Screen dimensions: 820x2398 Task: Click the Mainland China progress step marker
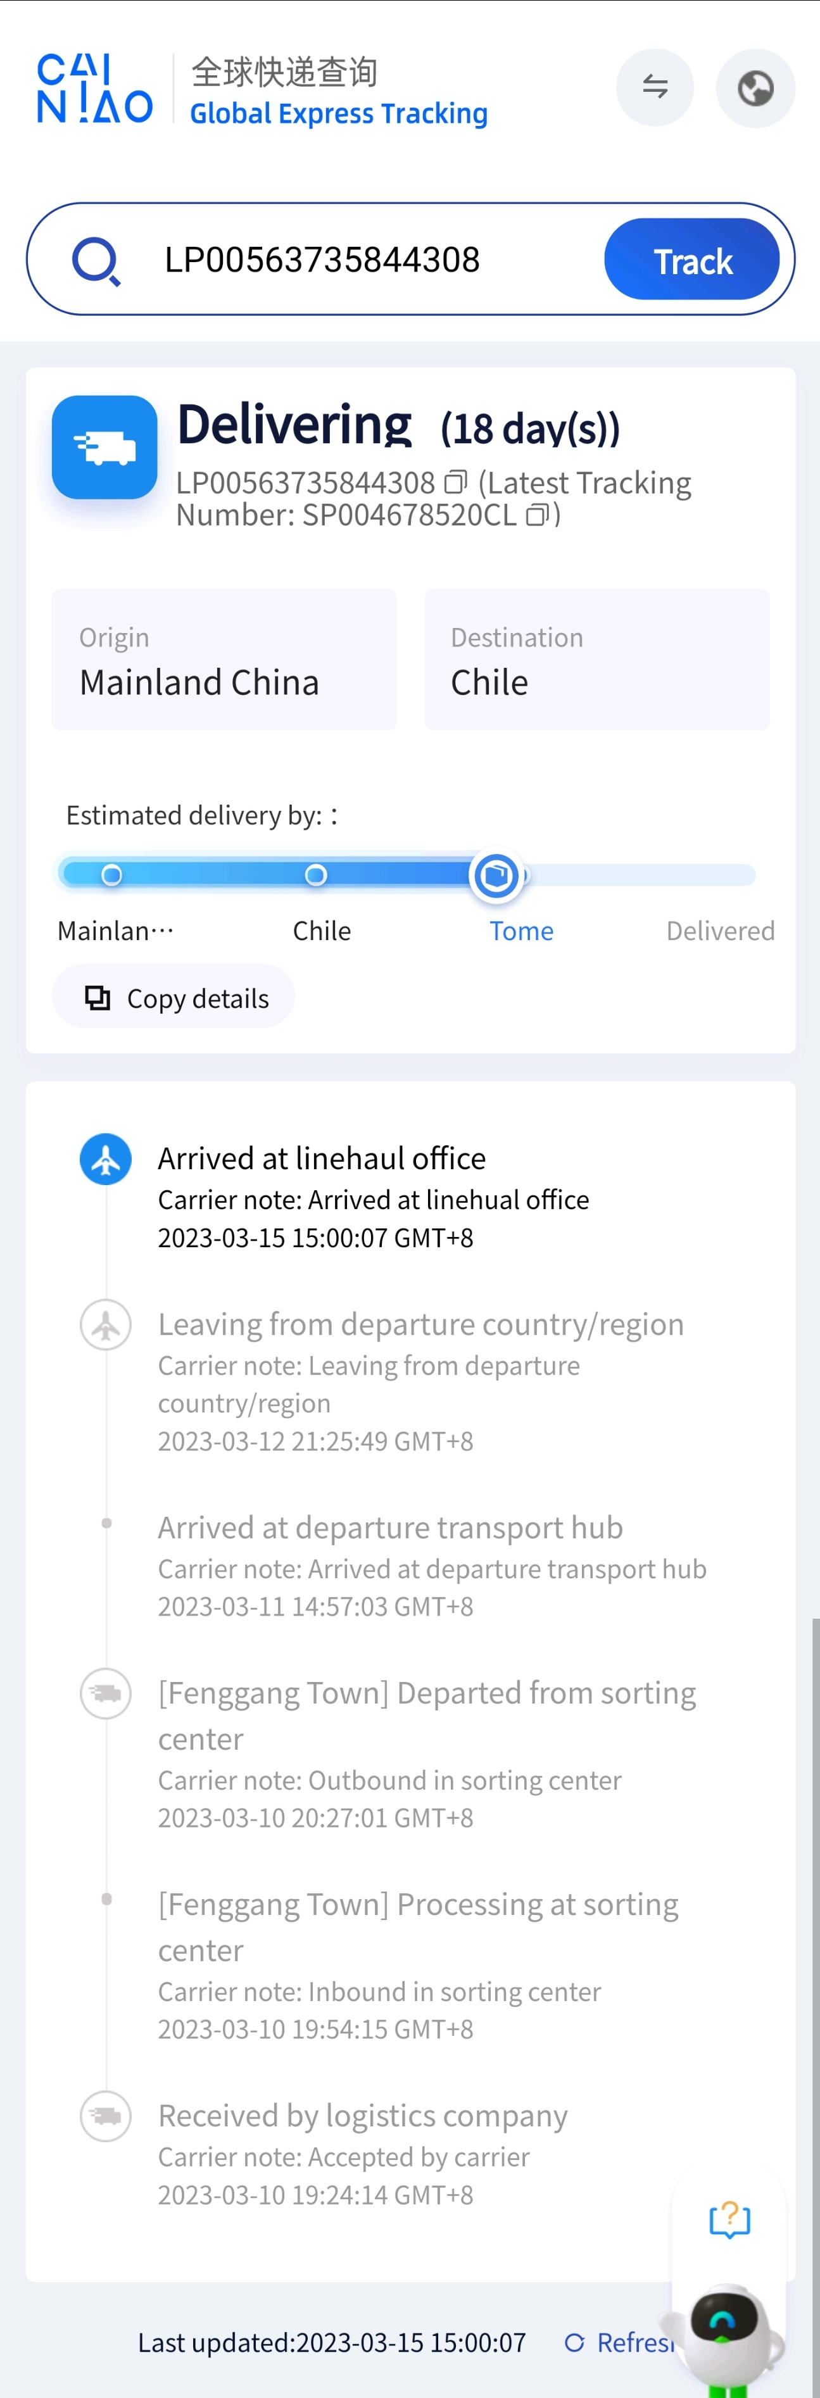tap(111, 875)
